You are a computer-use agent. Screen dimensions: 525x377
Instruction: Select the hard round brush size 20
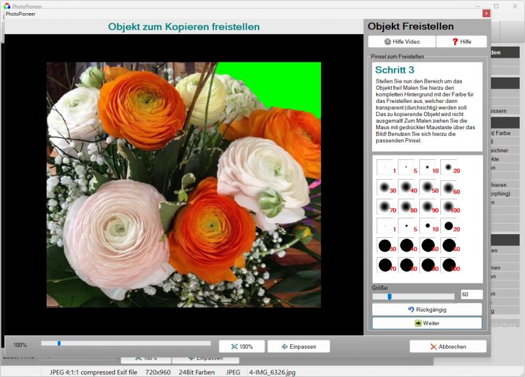coord(450,226)
